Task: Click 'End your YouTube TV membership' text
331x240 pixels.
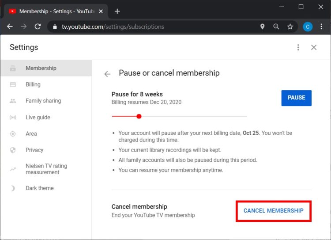Action: 153,215
